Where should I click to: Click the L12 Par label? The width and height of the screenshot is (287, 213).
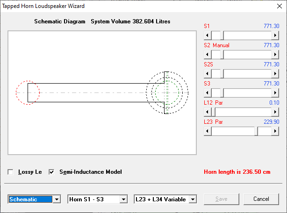coord(213,103)
